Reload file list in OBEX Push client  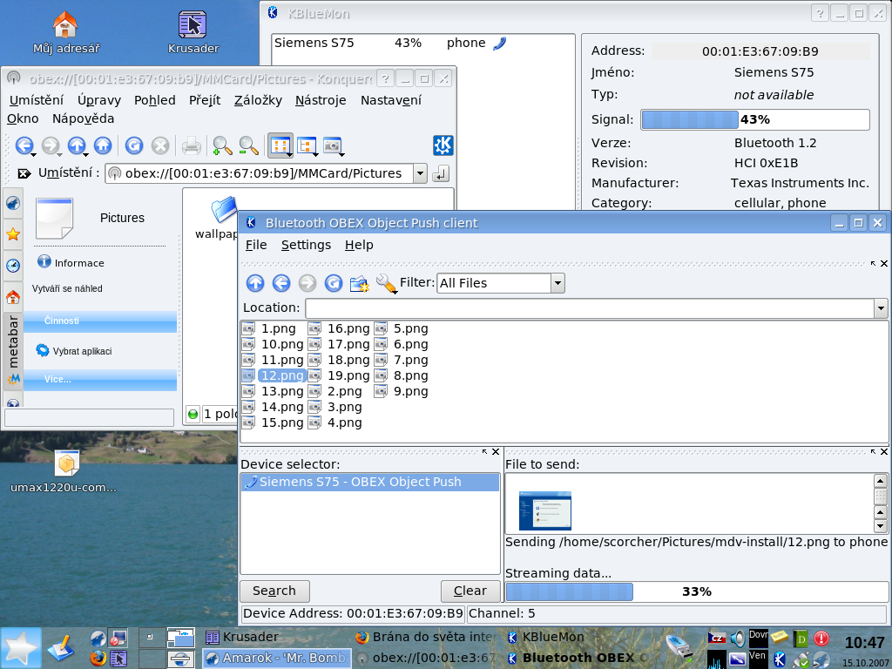point(334,283)
